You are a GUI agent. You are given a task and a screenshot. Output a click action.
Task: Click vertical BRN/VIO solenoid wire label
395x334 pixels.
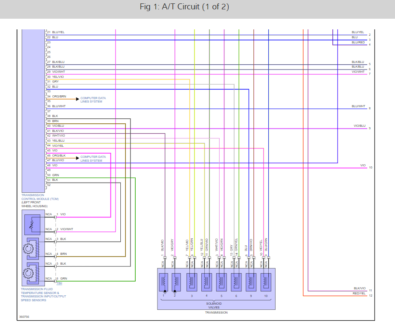[x=251, y=245]
